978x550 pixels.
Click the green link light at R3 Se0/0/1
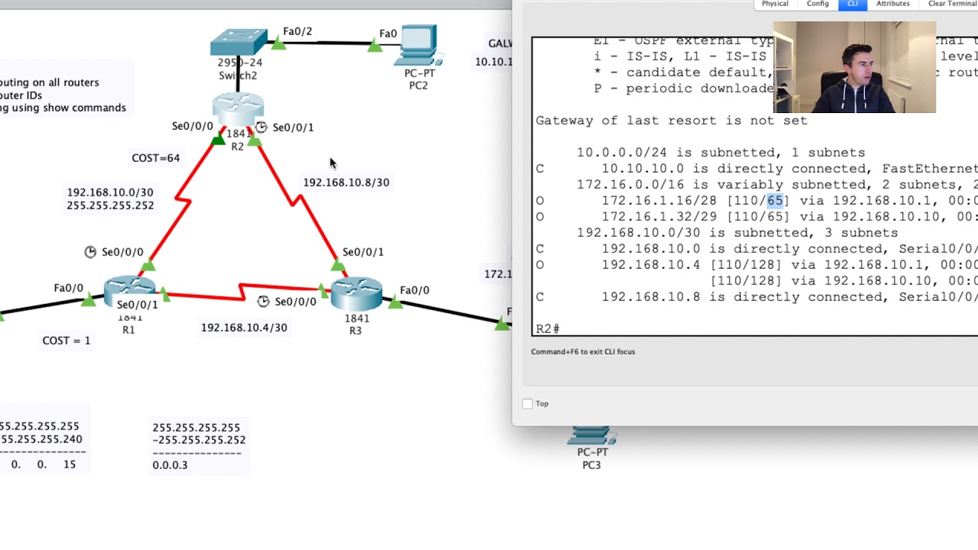point(338,264)
